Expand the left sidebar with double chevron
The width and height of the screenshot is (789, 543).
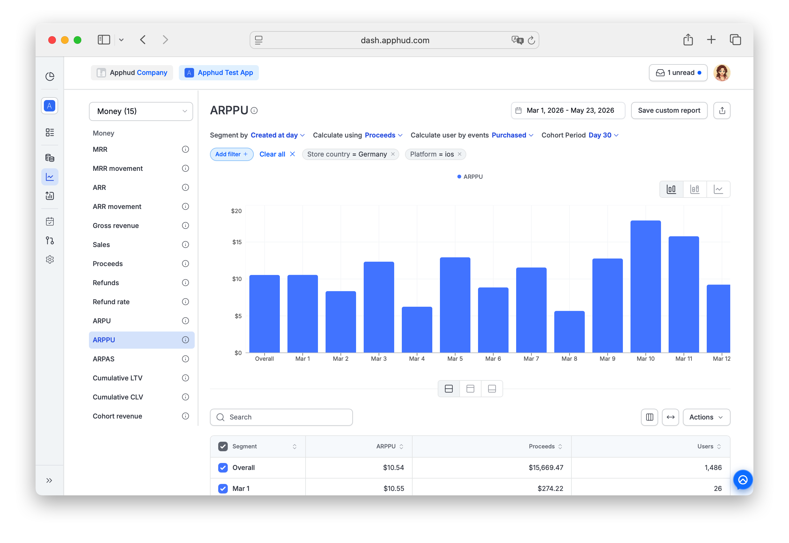pyautogui.click(x=49, y=480)
